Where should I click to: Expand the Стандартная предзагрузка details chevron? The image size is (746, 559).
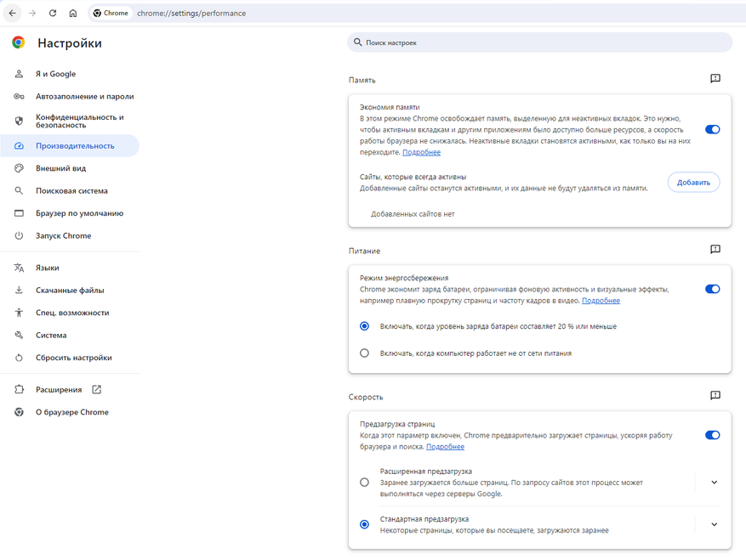pos(714,524)
